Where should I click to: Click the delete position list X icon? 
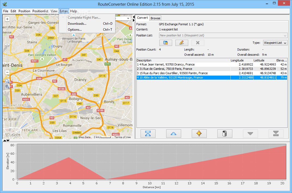click(198, 43)
